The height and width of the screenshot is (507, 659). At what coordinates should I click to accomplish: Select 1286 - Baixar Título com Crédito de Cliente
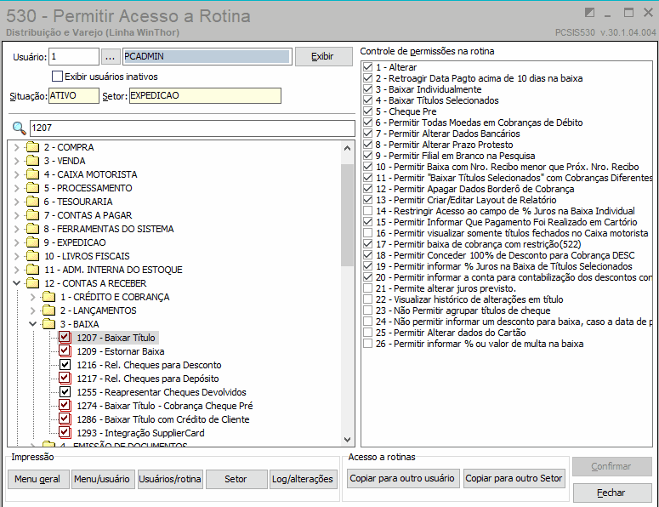coord(163,419)
